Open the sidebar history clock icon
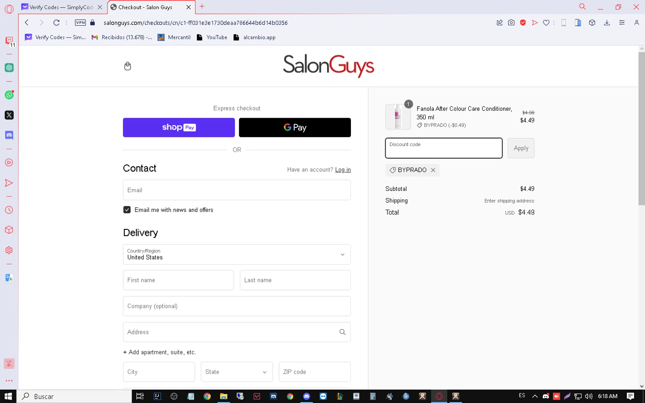 tap(9, 210)
